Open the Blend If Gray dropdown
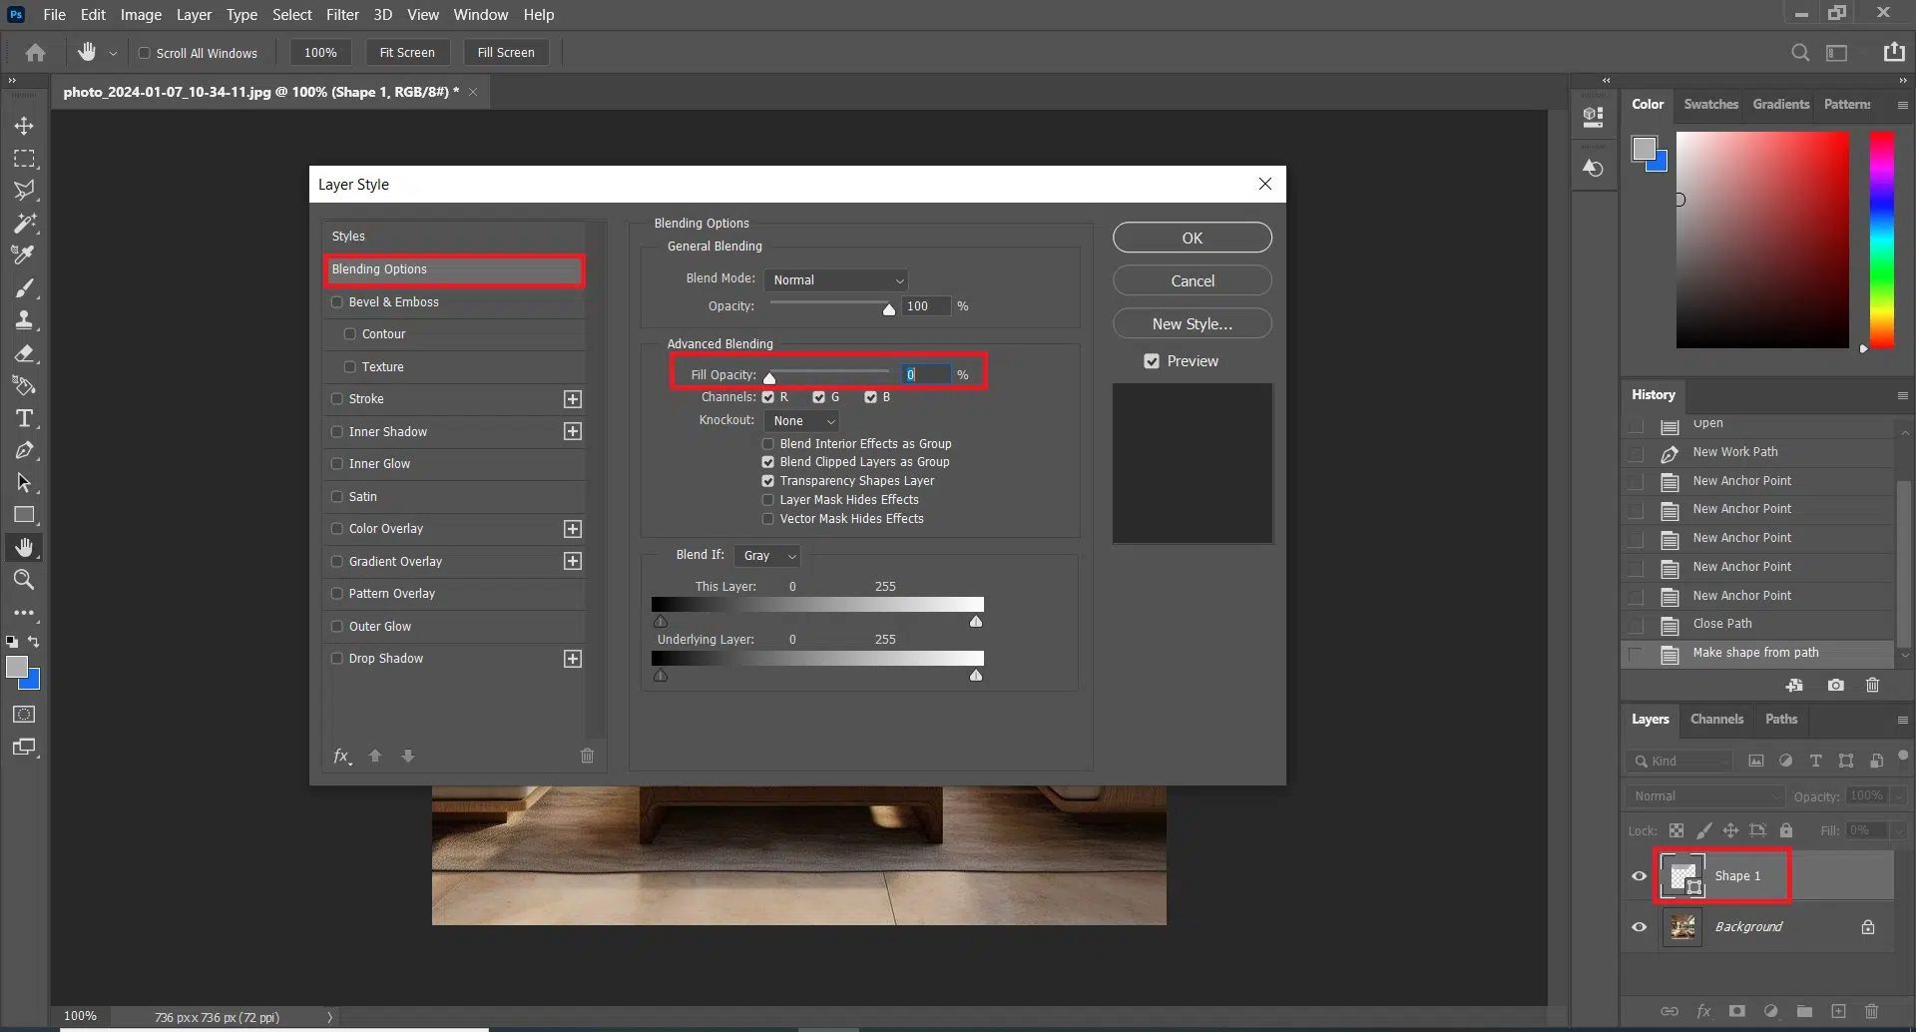1916x1032 pixels. click(767, 556)
